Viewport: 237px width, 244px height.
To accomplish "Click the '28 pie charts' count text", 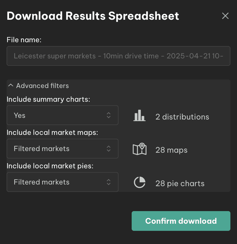I will 180,183.
